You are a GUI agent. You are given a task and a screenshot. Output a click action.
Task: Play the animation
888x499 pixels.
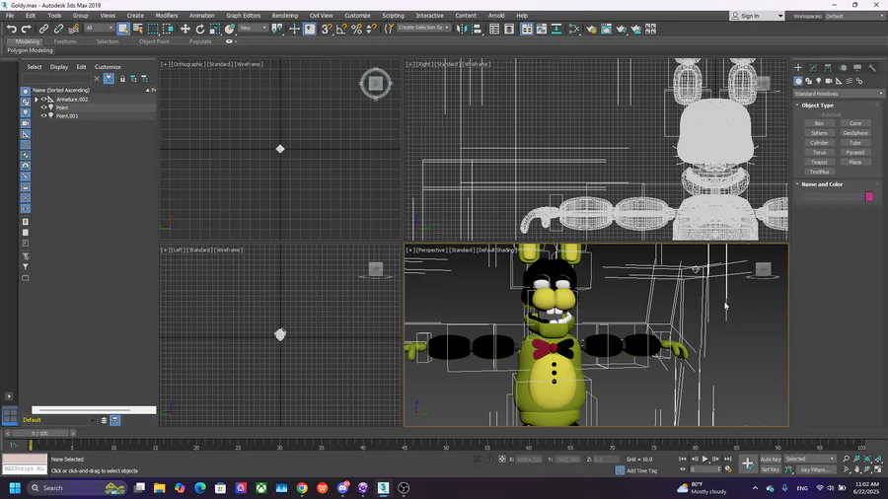[x=705, y=459]
